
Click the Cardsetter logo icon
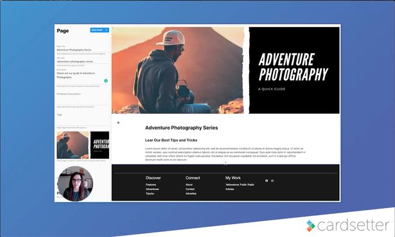click(x=311, y=225)
